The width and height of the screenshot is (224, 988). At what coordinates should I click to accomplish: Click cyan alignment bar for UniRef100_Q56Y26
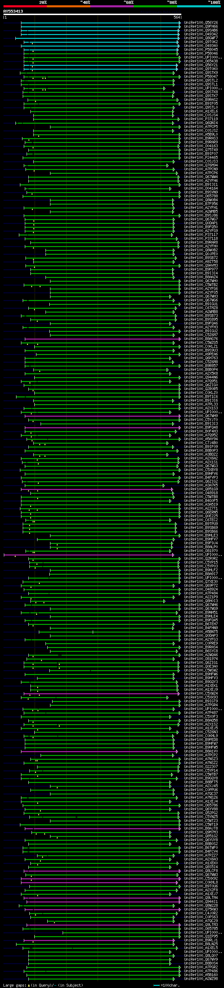[x=100, y=23]
